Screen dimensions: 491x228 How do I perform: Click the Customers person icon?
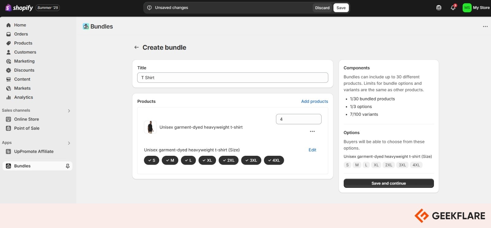[9, 52]
